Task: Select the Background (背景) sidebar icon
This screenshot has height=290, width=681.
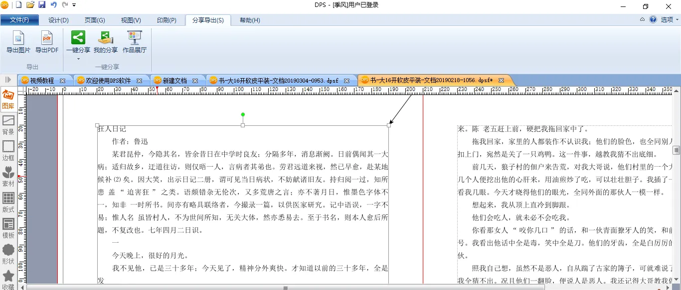Action: pos(8,125)
